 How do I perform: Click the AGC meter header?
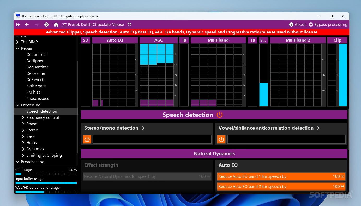[x=159, y=40]
